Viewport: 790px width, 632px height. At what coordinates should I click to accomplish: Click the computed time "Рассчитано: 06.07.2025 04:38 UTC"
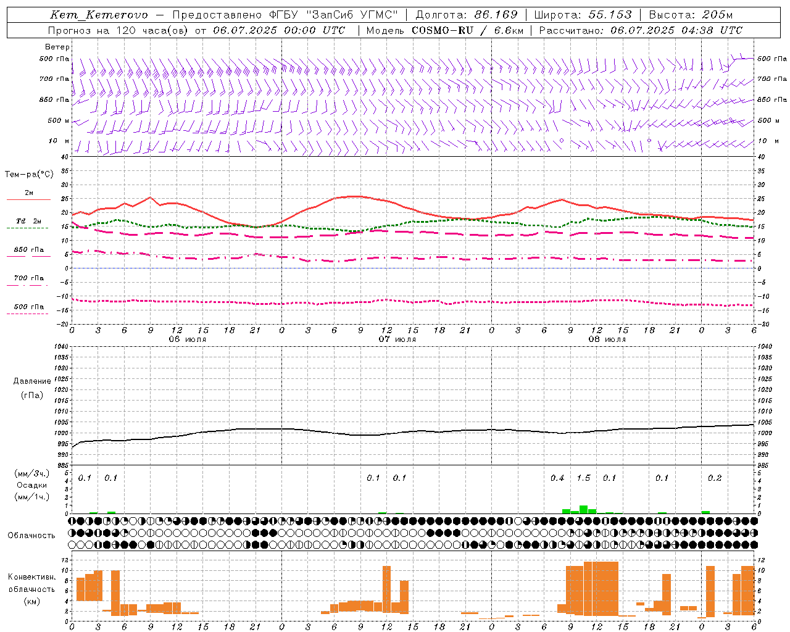(x=641, y=30)
